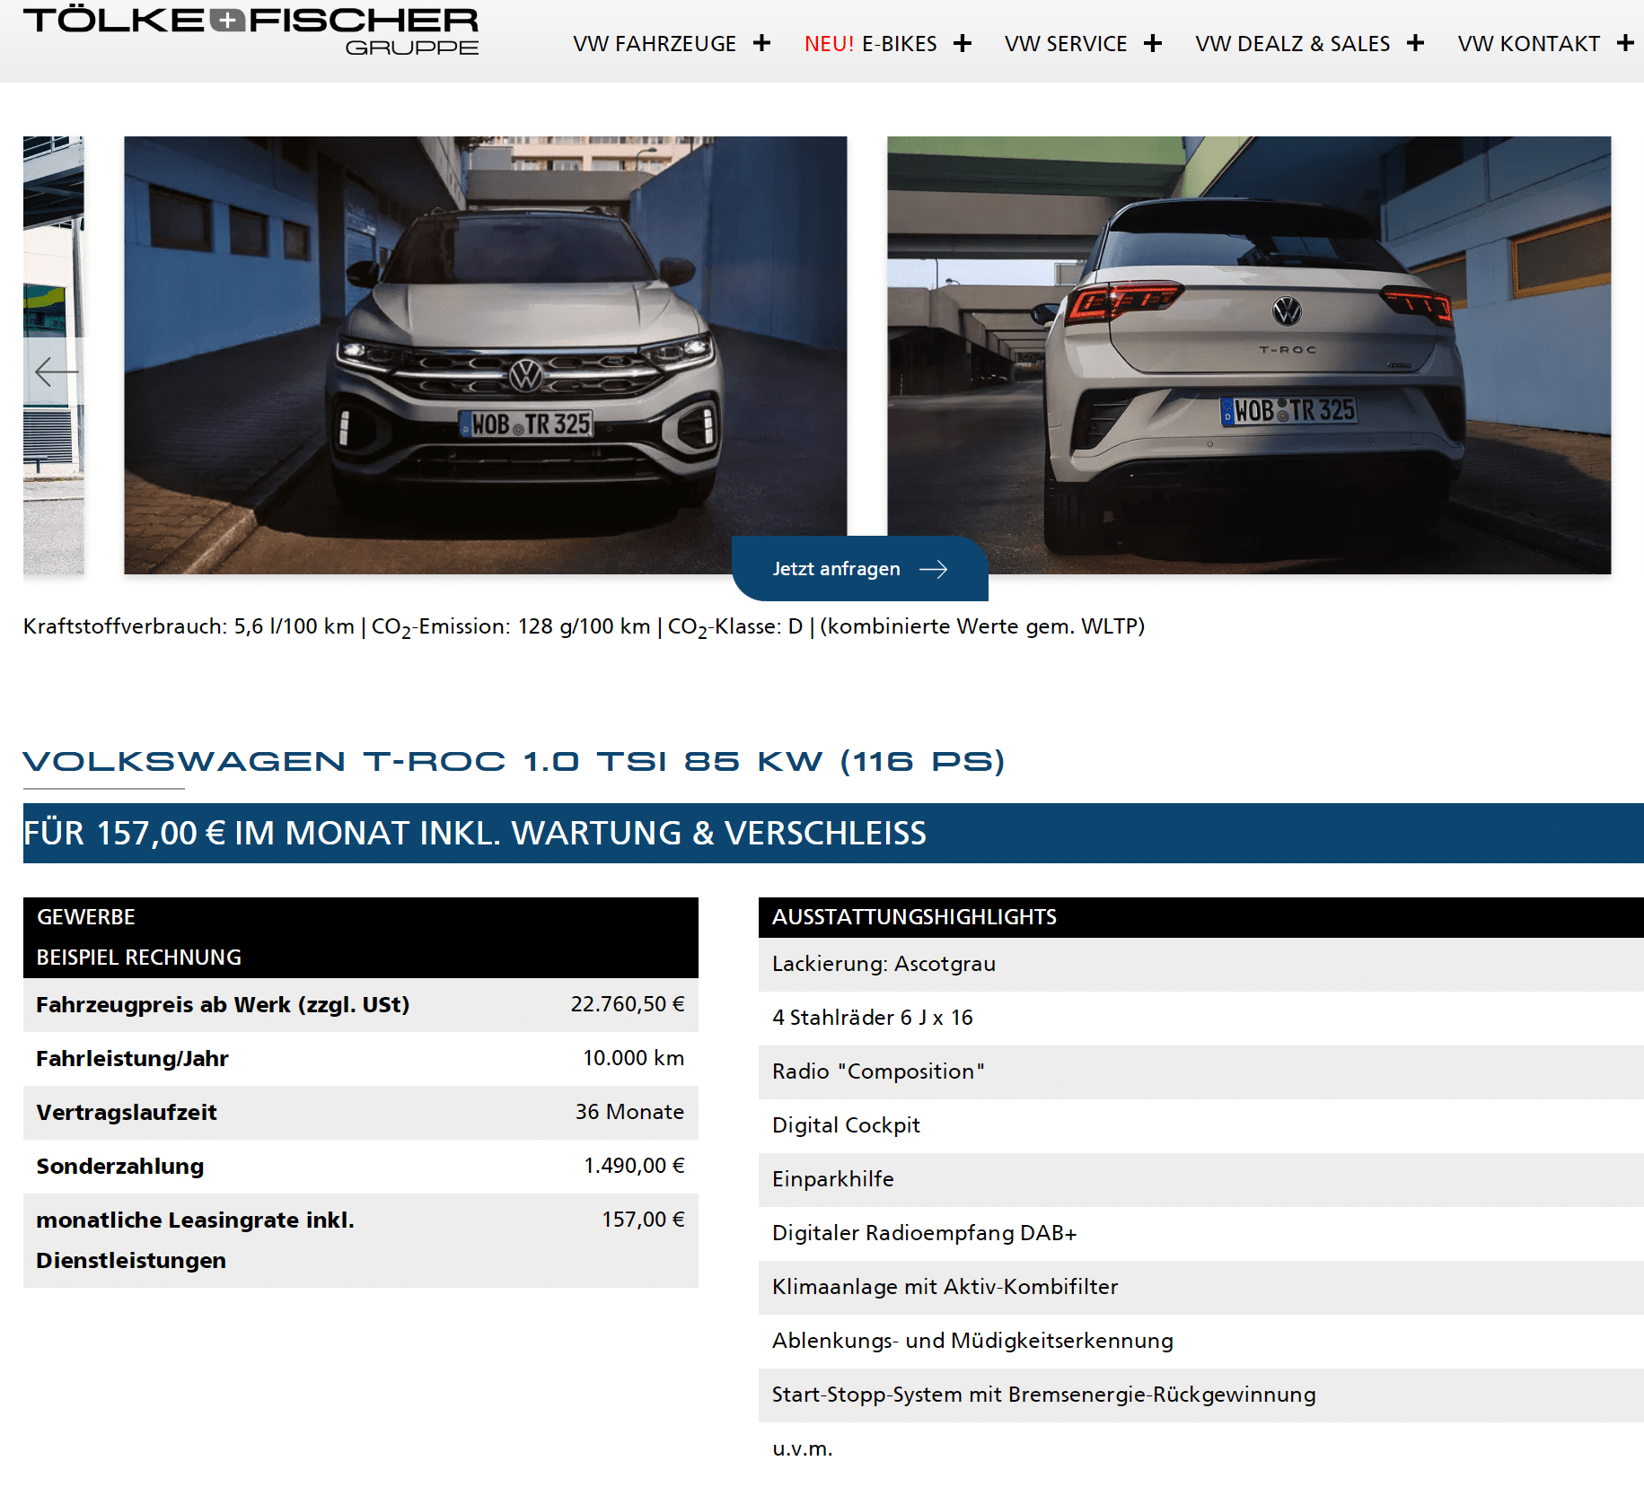Screen dimensions: 1644x1487
Task: Click the Sonderzahlung label
Action: coord(120,1167)
